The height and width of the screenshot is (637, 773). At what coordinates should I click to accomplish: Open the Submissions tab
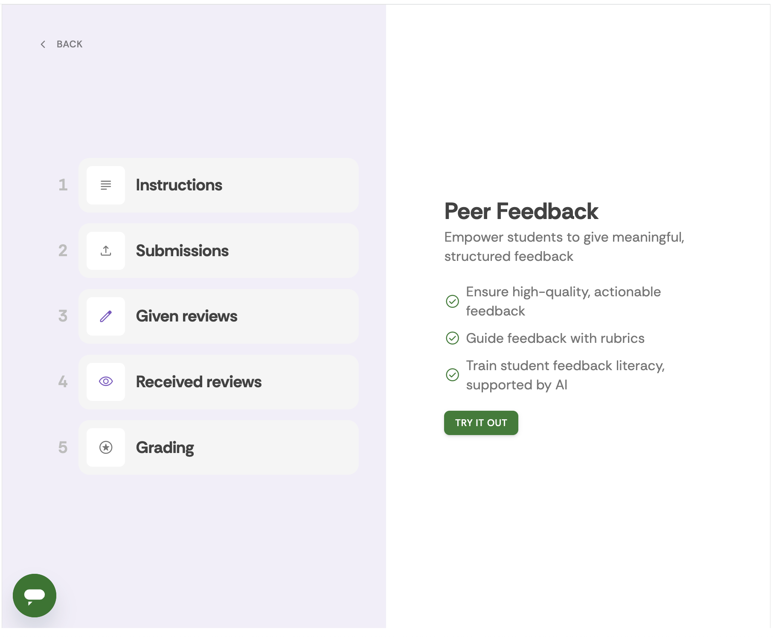(x=218, y=251)
